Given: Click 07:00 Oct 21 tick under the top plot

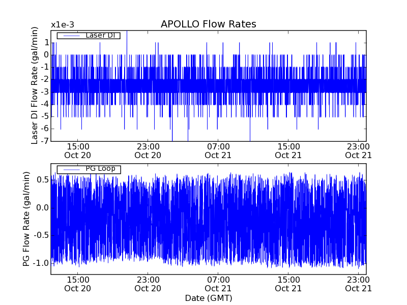Looking at the screenshot, I should (x=218, y=150).
